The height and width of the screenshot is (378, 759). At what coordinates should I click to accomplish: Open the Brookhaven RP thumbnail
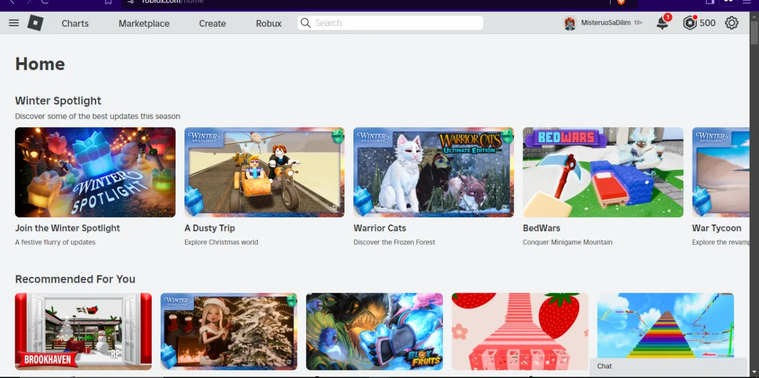[x=83, y=332]
